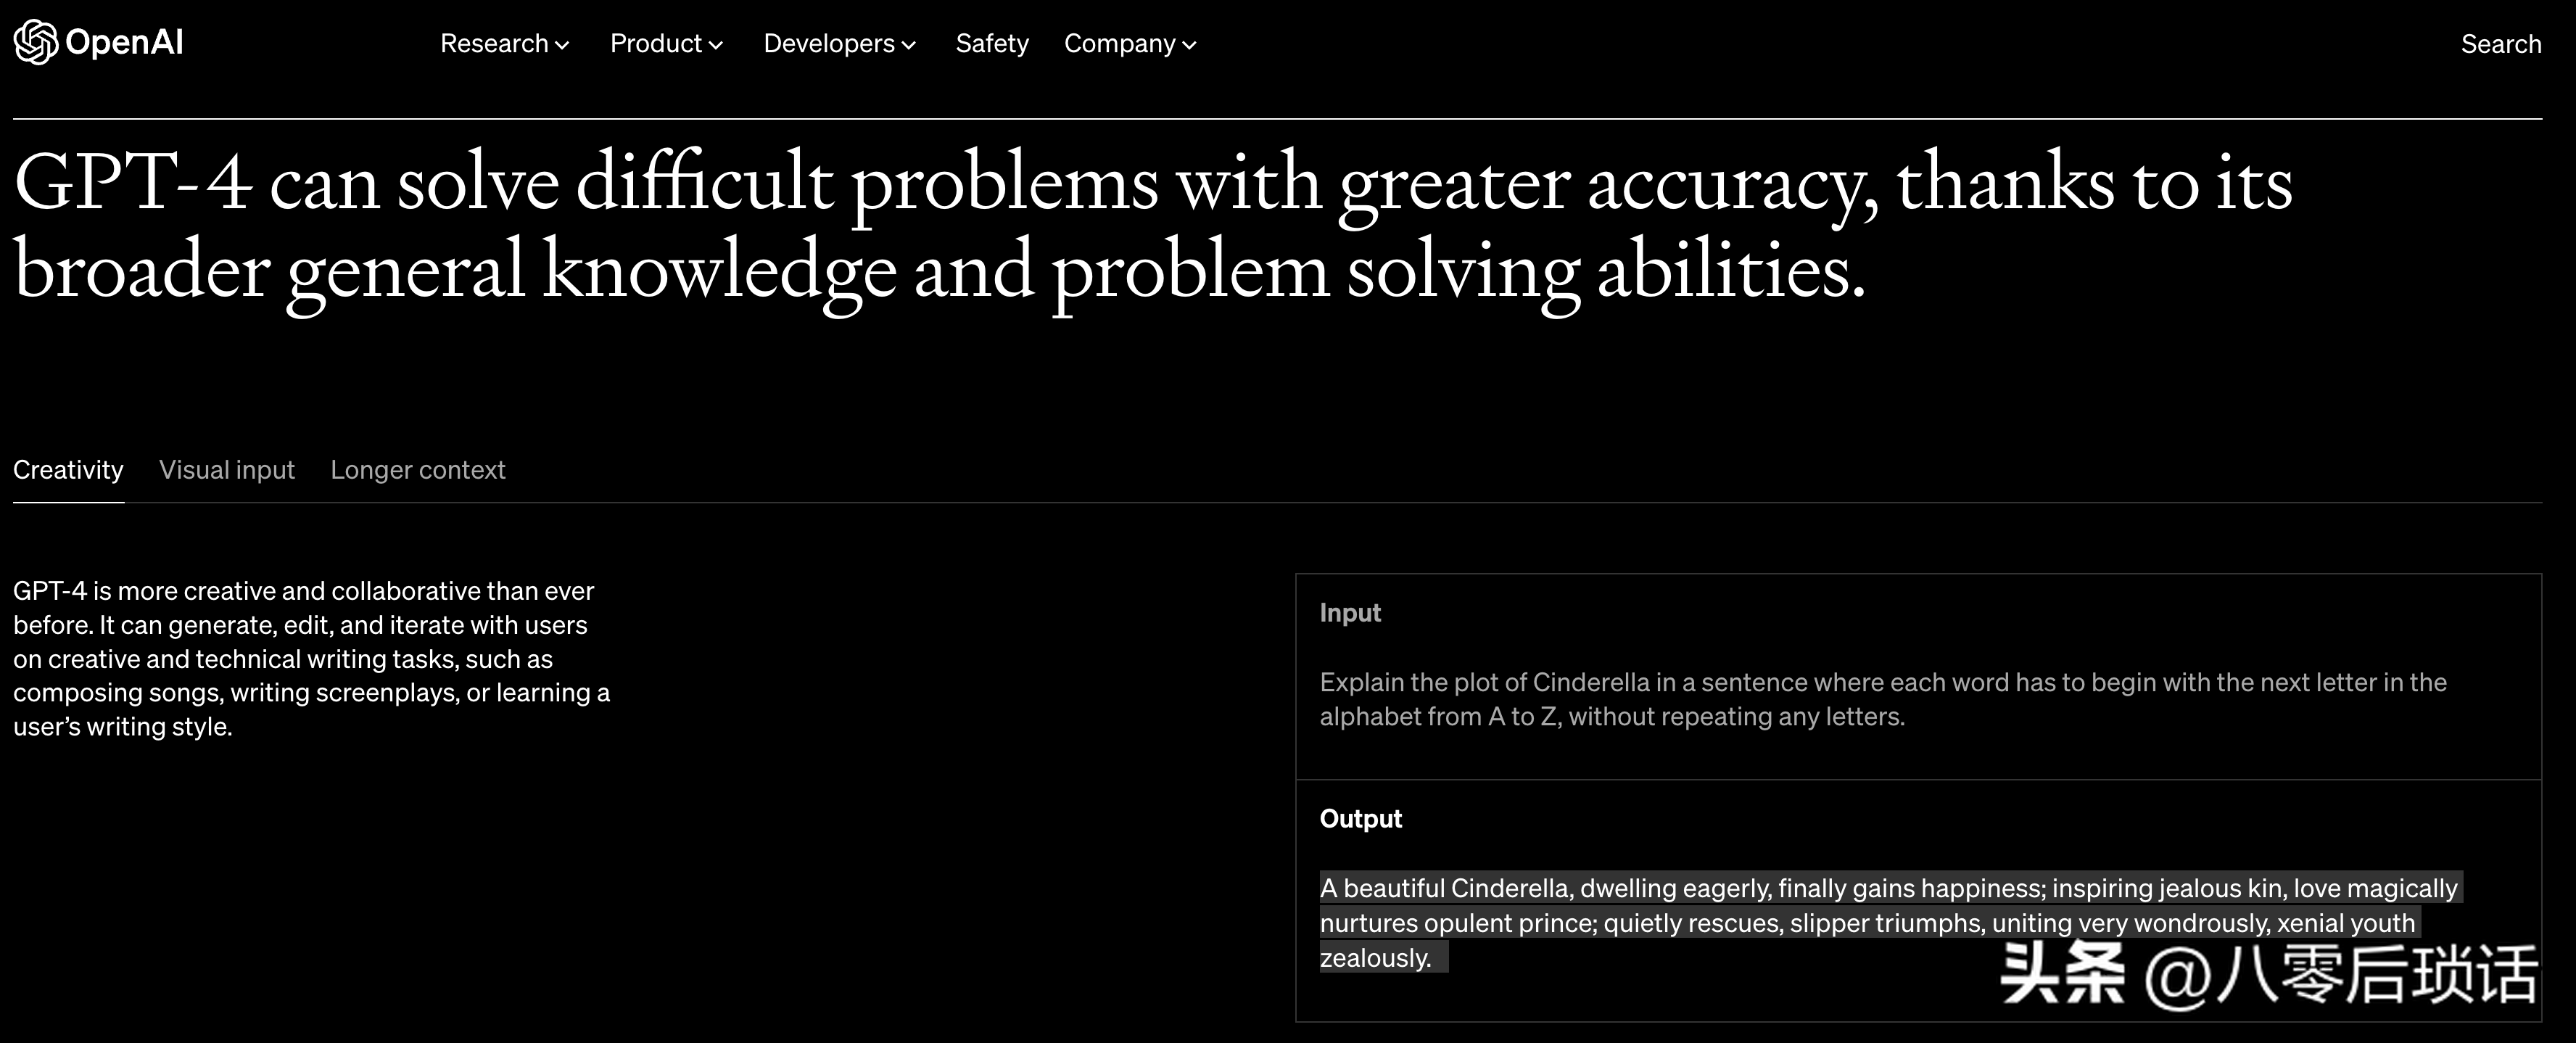Select the Creativity tab

[x=68, y=470]
